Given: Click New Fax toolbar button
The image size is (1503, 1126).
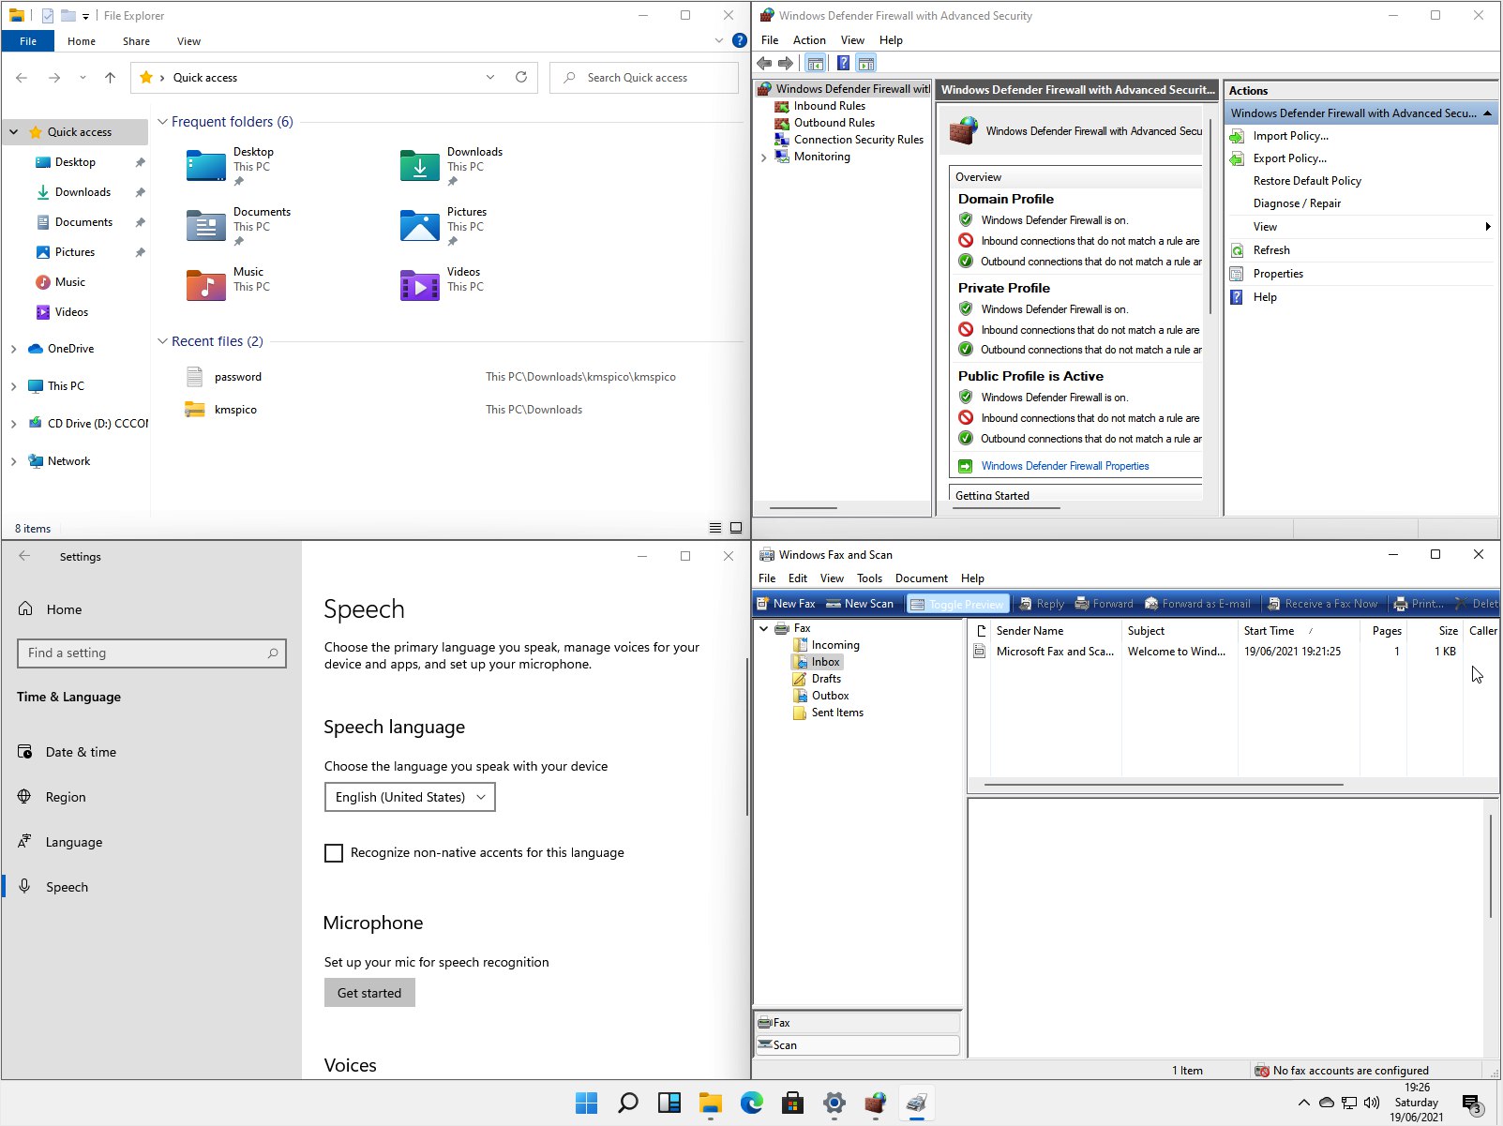Looking at the screenshot, I should 786,604.
